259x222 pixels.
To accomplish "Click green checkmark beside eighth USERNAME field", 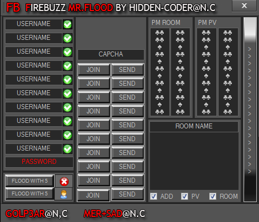I will coord(68,121).
